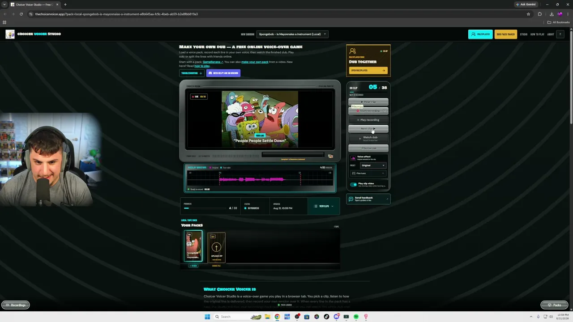Click Need help ask on Discord button

[223, 73]
